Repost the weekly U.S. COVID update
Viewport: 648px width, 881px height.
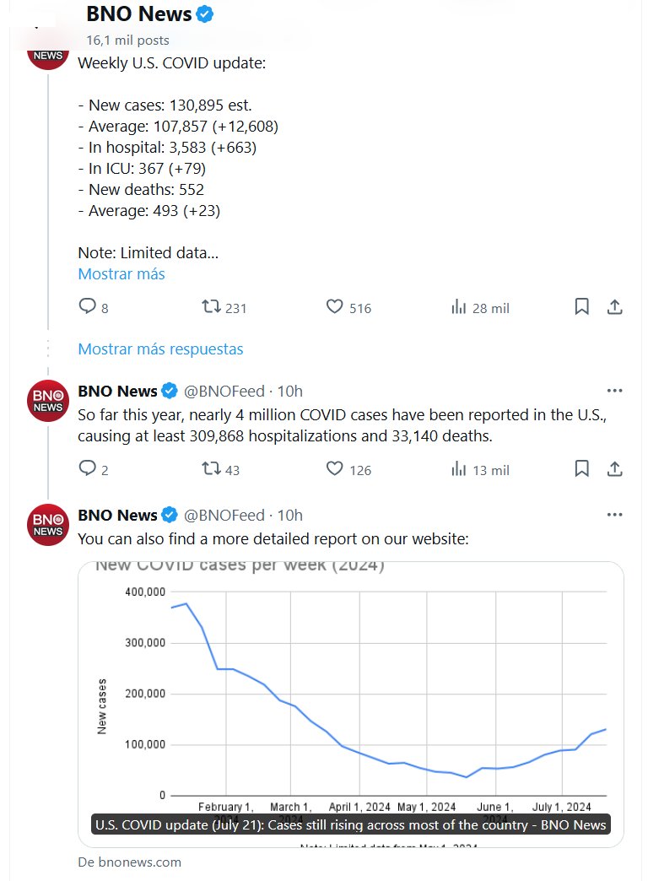(x=211, y=307)
